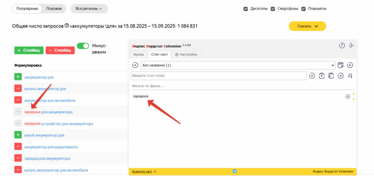
Task: Click the green "+ Столбец" button
Action: [x=29, y=50]
